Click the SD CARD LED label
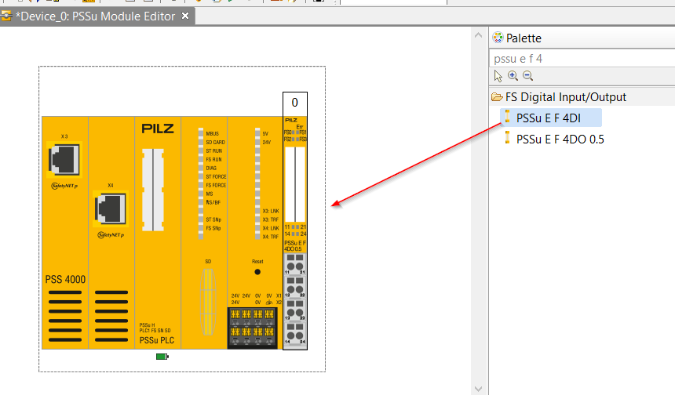 [215, 143]
